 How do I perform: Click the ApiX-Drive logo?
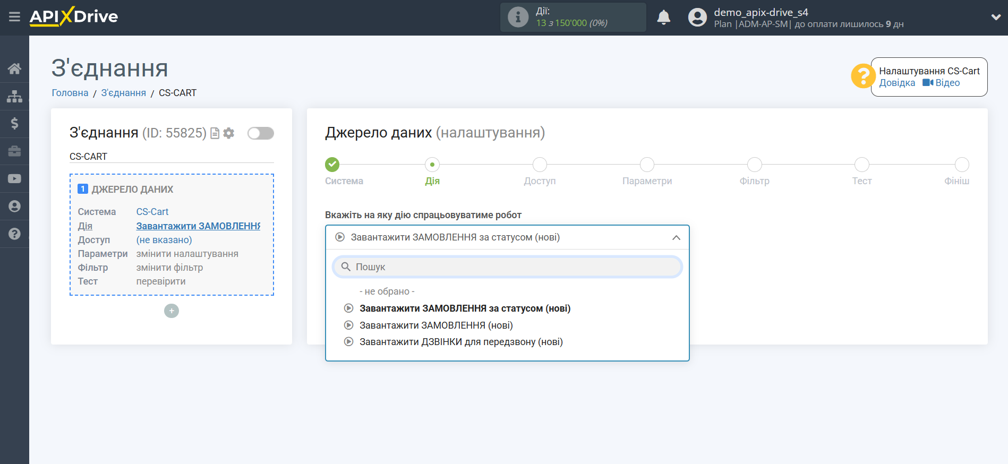point(74,16)
